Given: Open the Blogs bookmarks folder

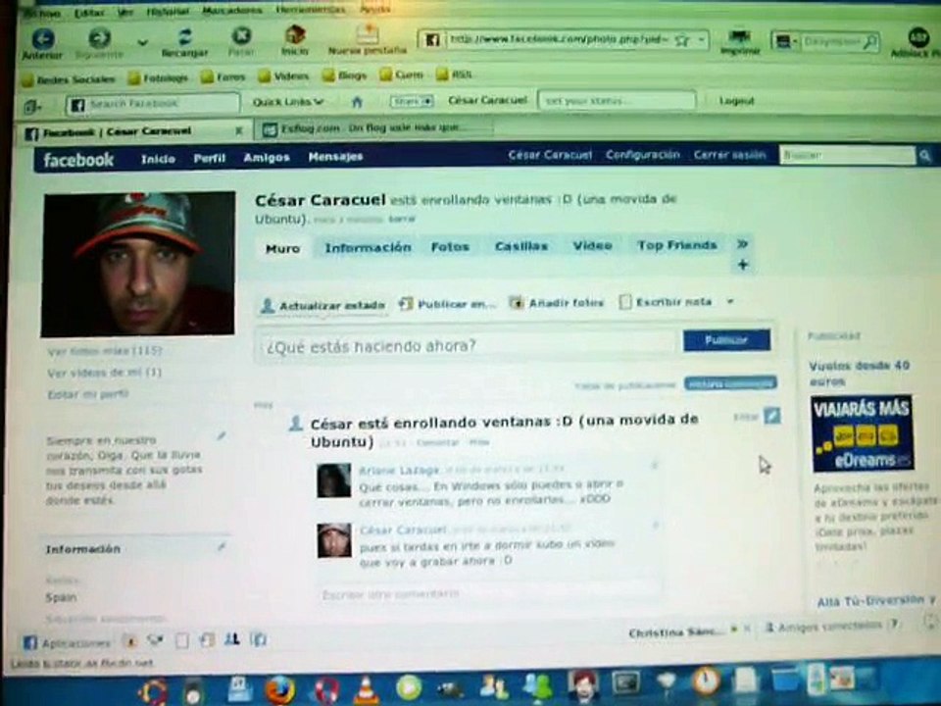Looking at the screenshot, I should 344,76.
